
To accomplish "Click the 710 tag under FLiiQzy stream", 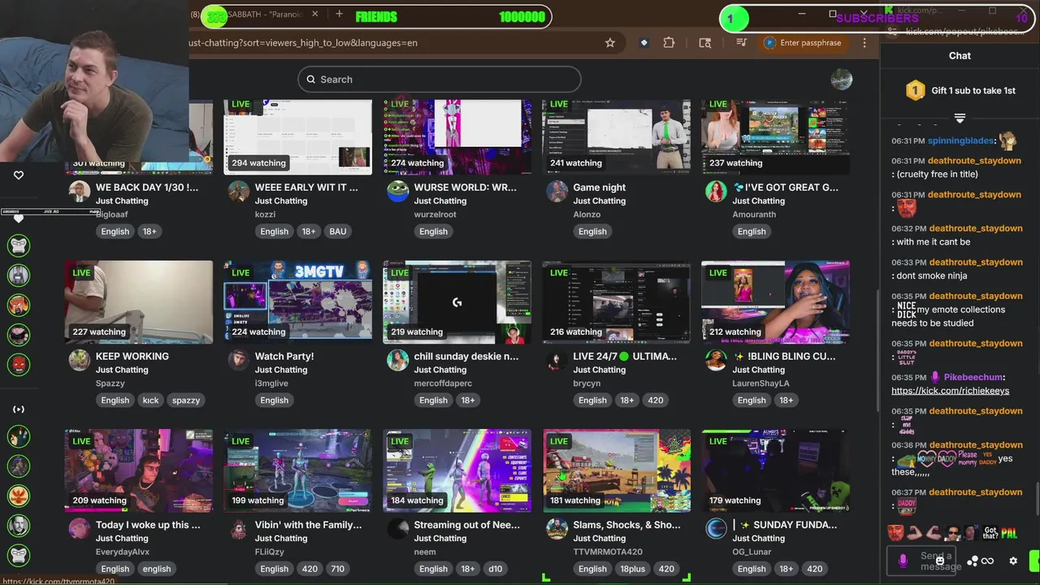I will pyautogui.click(x=338, y=570).
